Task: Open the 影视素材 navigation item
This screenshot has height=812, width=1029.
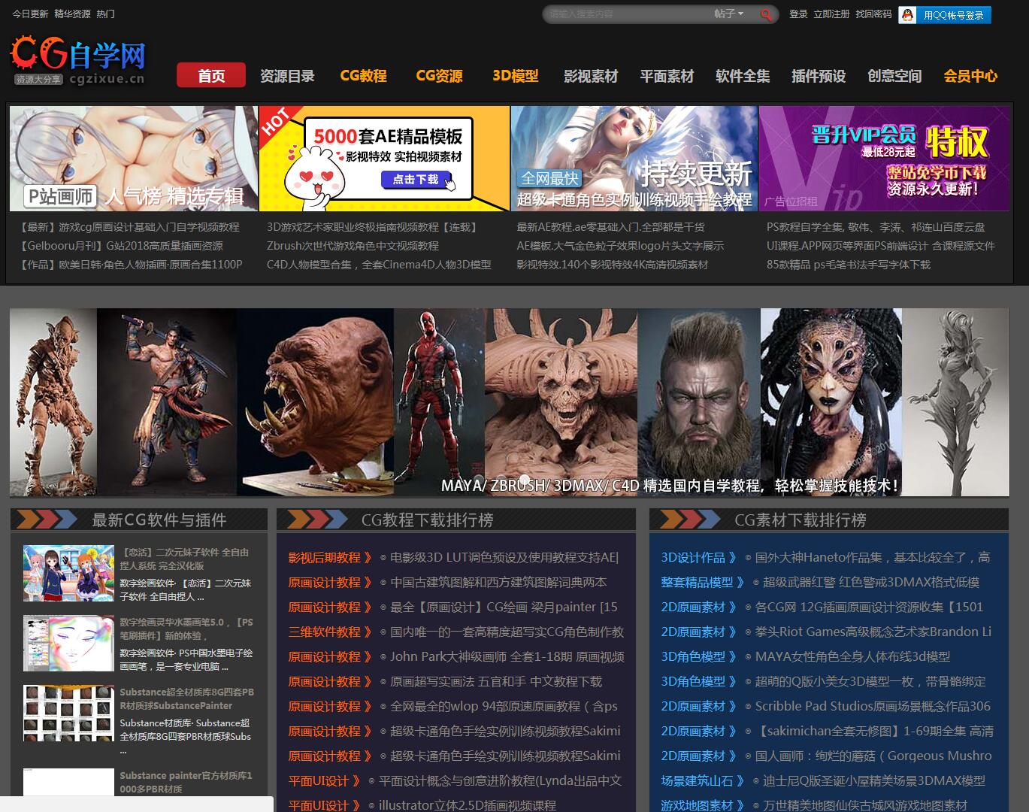Action: pyautogui.click(x=591, y=76)
